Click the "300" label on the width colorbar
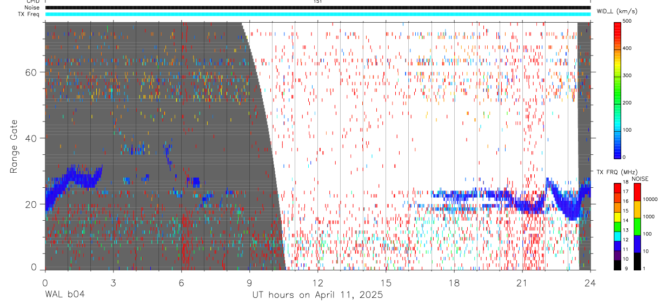664x306 pixels. pos(627,76)
